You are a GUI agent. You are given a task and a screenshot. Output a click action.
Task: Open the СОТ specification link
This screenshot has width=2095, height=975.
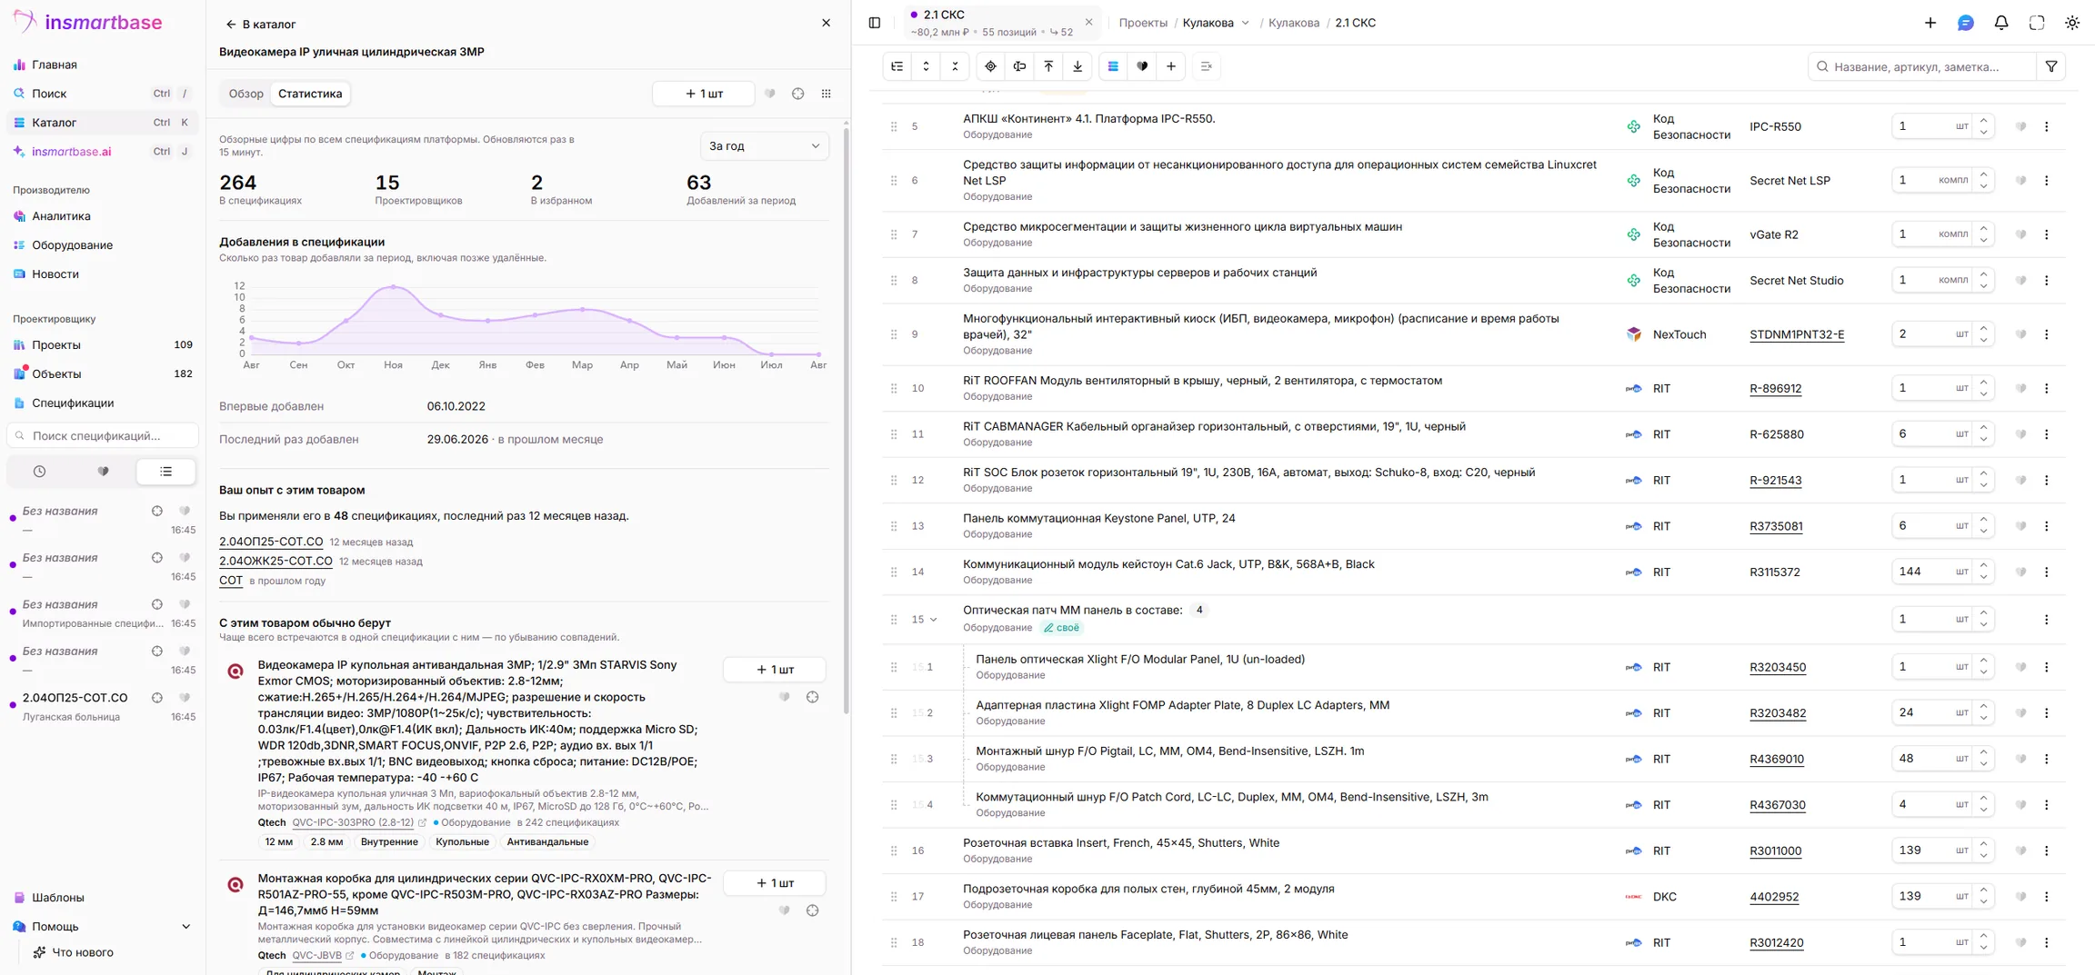pos(231,581)
